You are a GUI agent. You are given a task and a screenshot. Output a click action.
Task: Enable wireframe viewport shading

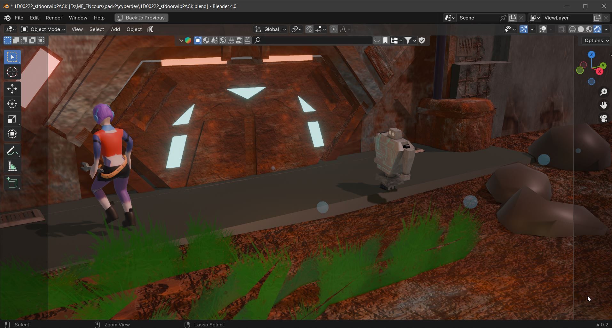click(x=572, y=29)
